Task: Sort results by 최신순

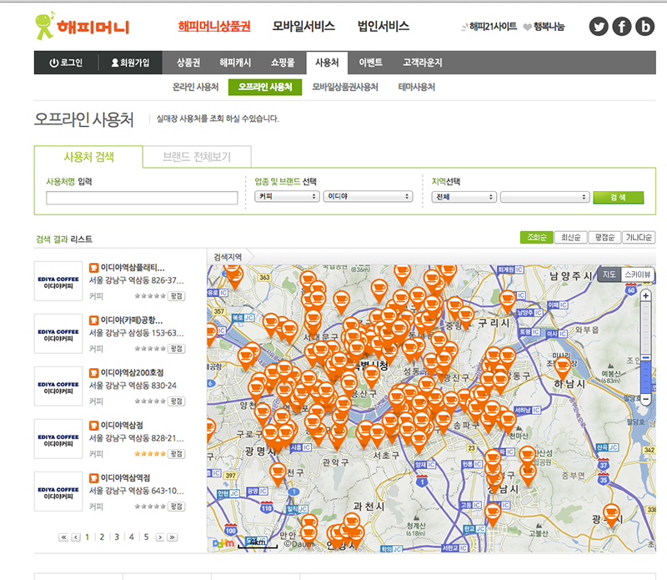Action: [570, 237]
